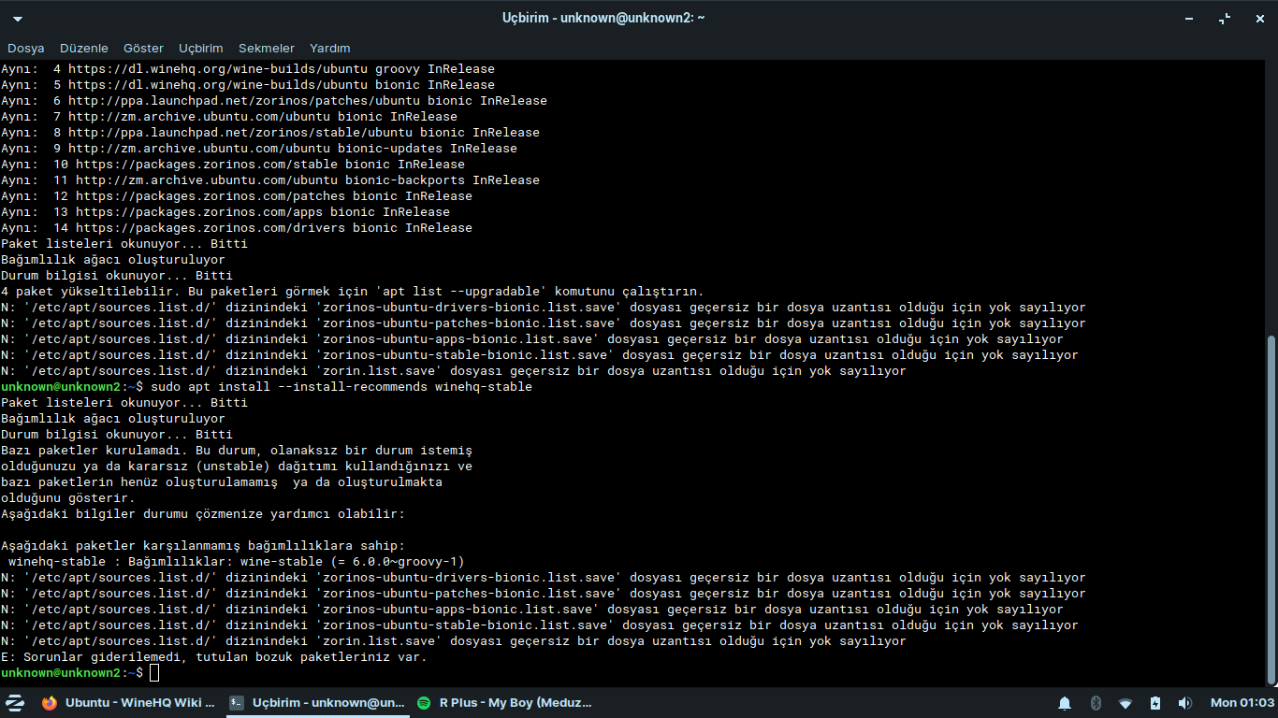
Task: Click the 'E: Sorunlar giderilemedi' error line
Action: [x=214, y=657]
